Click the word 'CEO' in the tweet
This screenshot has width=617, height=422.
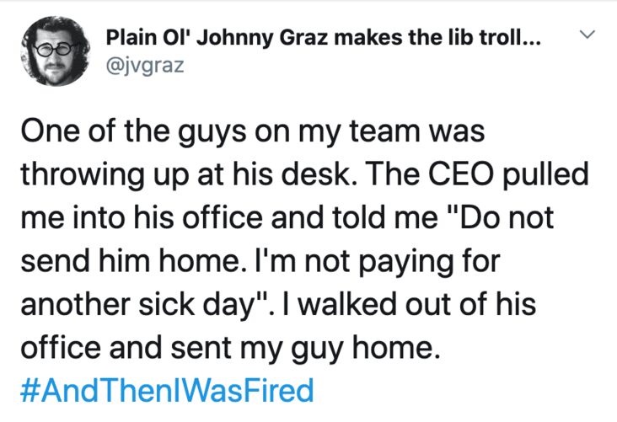pos(460,174)
